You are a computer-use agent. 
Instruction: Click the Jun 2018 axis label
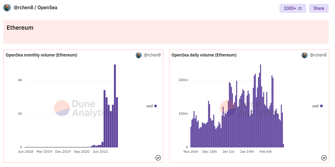pyautogui.click(x=25, y=152)
